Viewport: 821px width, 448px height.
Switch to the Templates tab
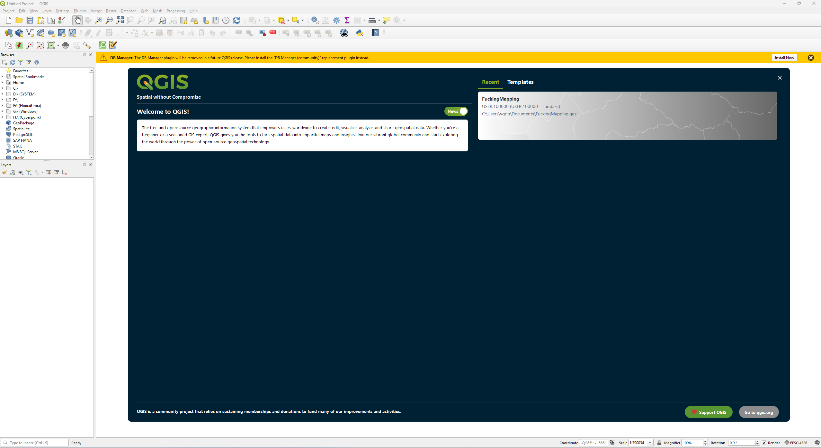coord(521,82)
